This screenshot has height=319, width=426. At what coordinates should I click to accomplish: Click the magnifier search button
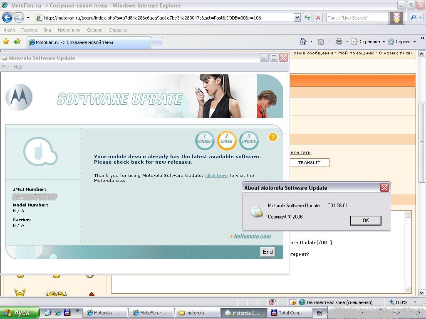(x=413, y=17)
